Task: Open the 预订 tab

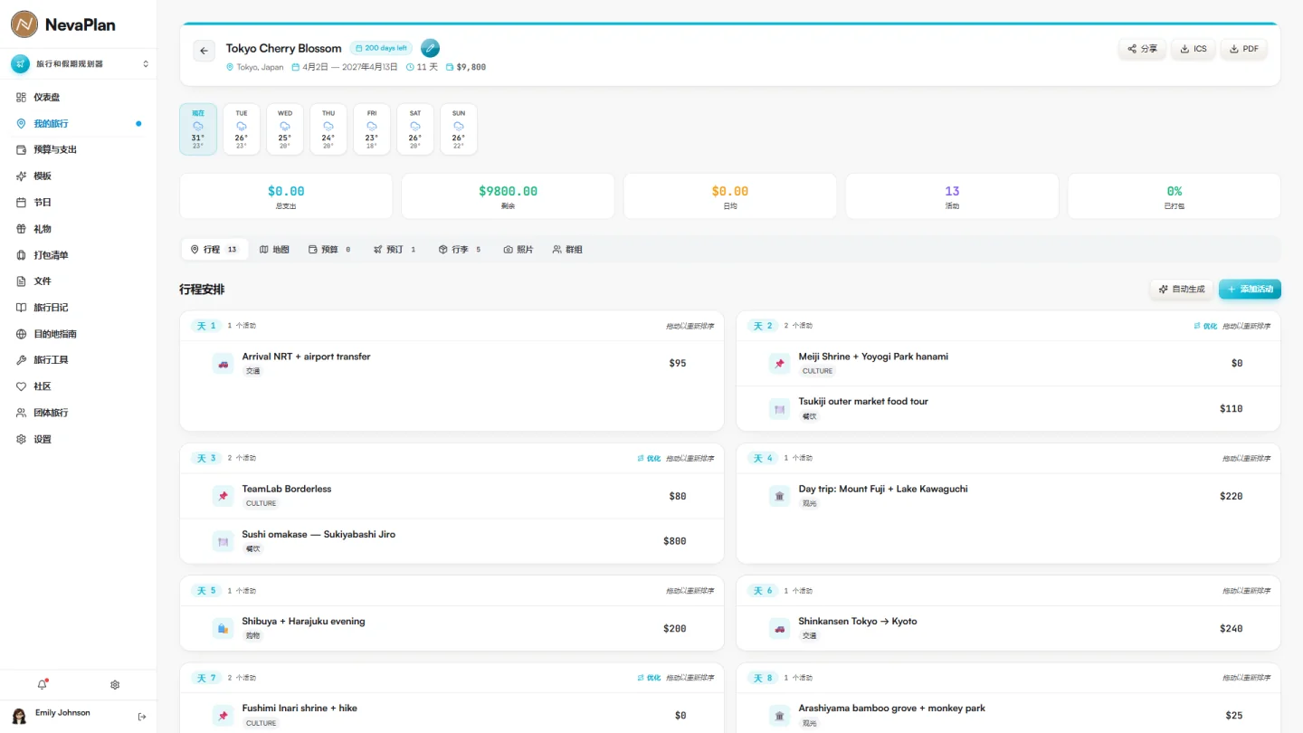Action: point(395,250)
